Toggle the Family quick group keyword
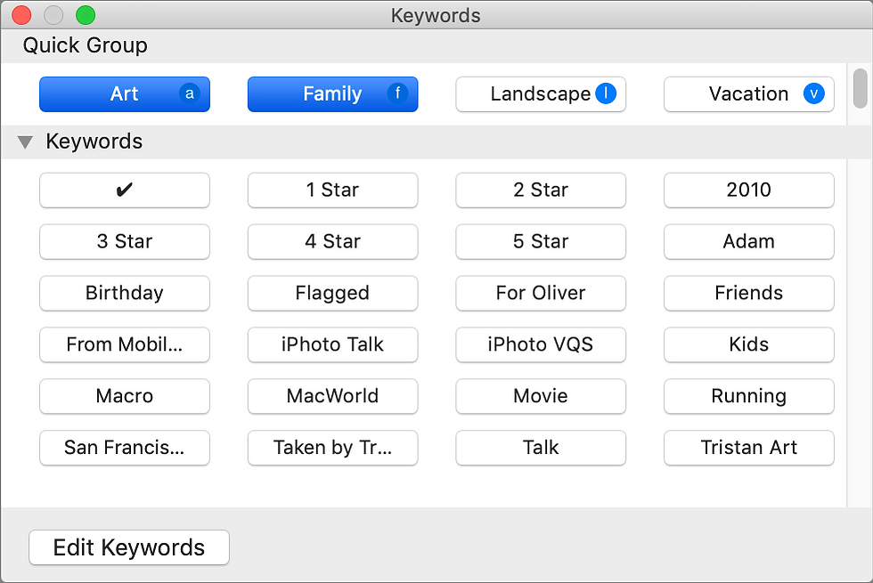 (x=333, y=94)
